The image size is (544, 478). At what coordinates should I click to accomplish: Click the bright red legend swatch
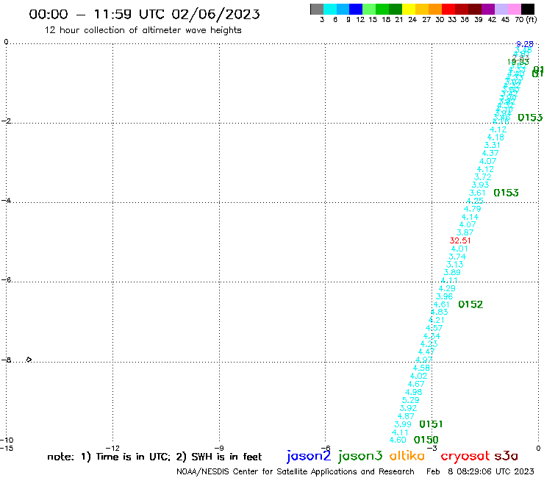pos(448,9)
